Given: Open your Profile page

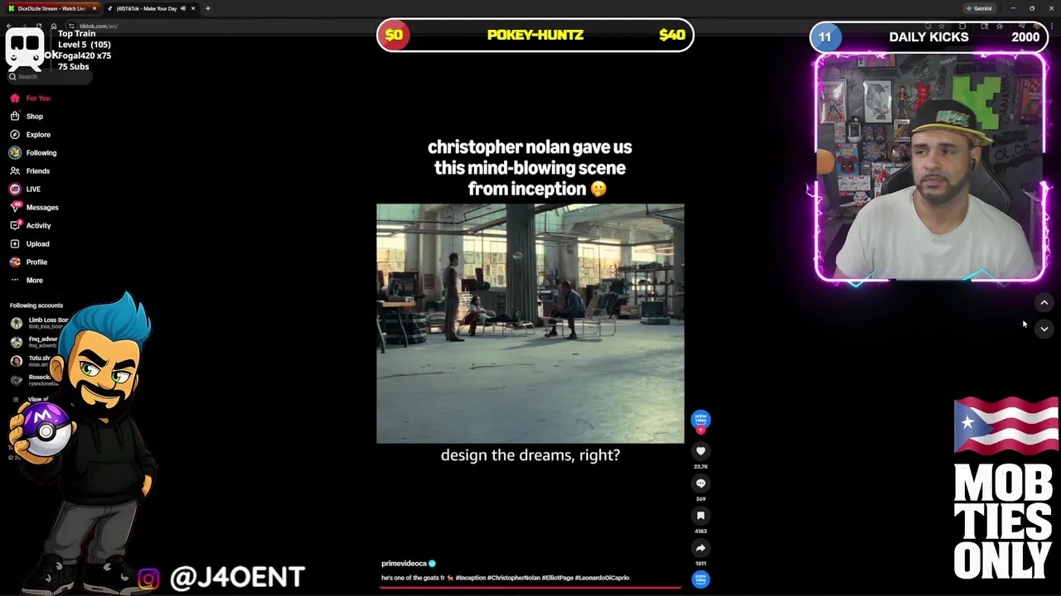Looking at the screenshot, I should click(x=28, y=262).
